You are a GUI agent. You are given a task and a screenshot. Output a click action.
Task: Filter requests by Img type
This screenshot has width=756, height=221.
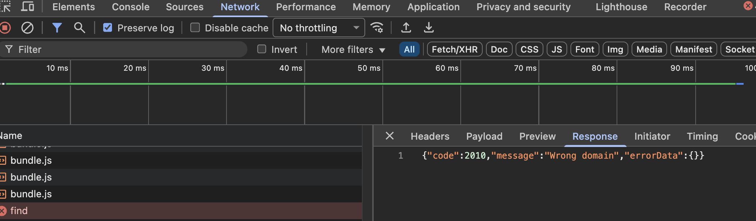615,50
